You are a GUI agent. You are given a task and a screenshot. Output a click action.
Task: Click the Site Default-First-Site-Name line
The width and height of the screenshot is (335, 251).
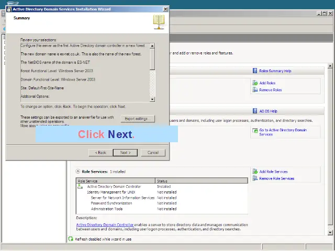click(x=42, y=88)
